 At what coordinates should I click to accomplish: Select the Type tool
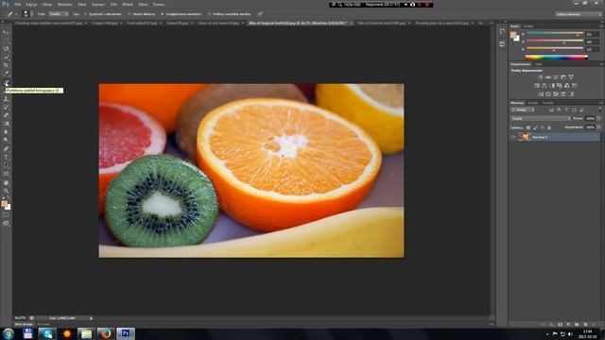pyautogui.click(x=6, y=158)
